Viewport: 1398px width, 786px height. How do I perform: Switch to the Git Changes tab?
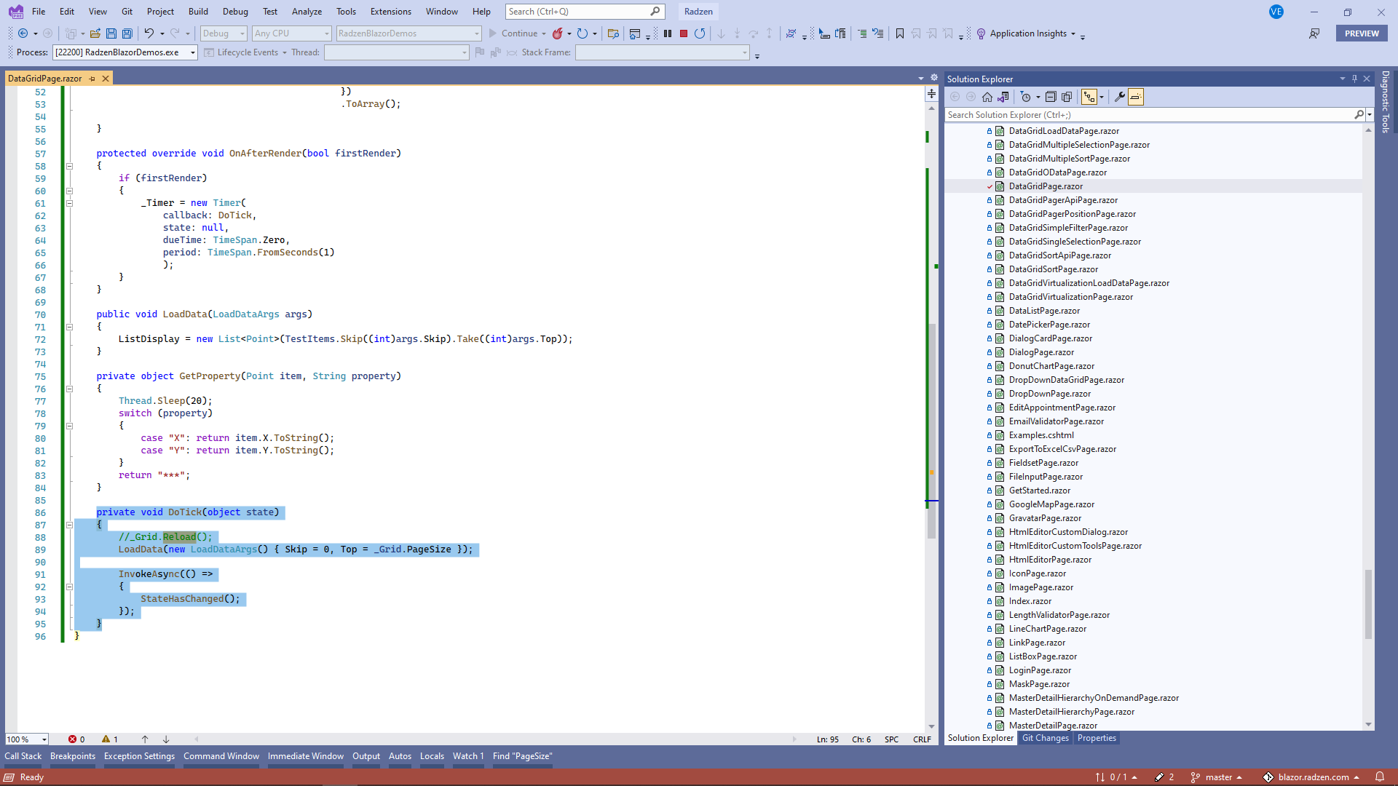click(1044, 738)
